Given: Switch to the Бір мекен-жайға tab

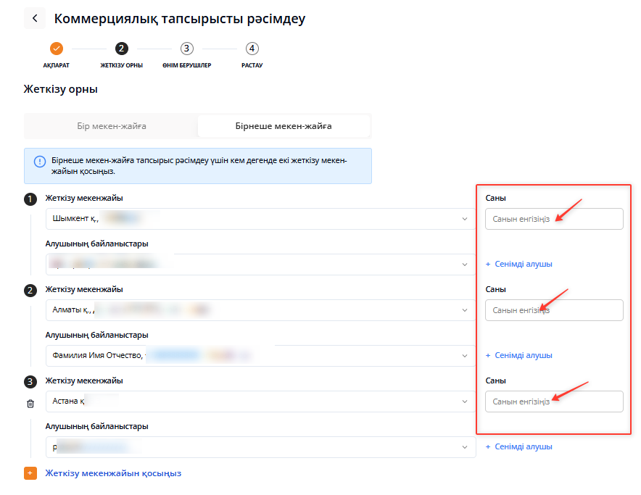Looking at the screenshot, I should (x=112, y=126).
